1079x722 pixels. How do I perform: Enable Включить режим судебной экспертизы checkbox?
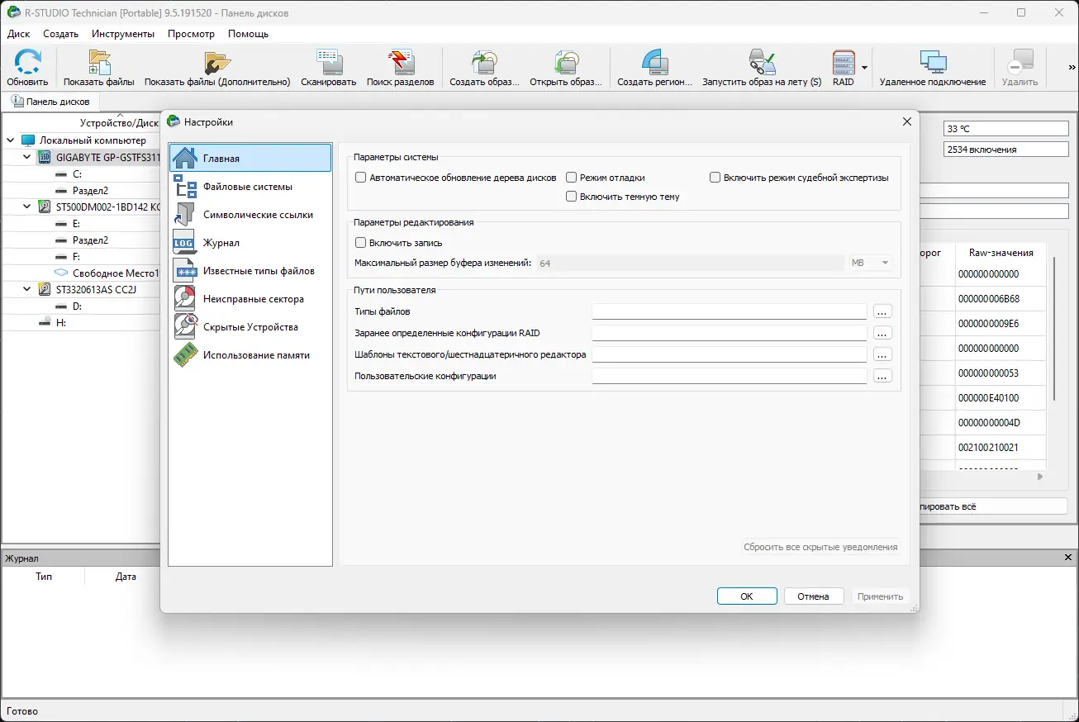click(715, 178)
